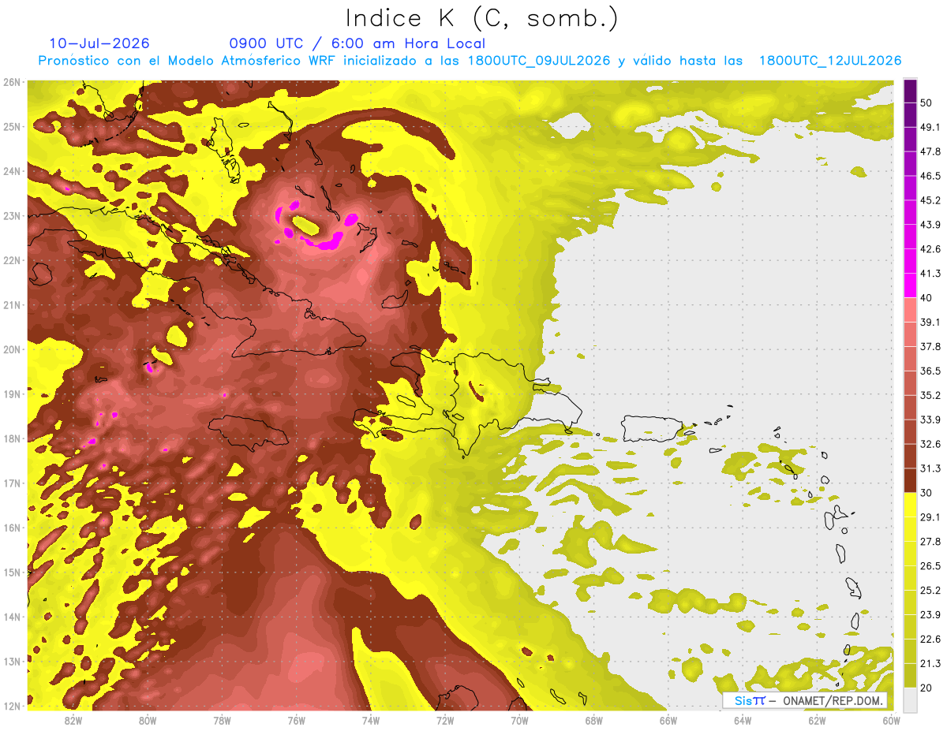Click the 19N latitude axis label
This screenshot has height=731, width=947.
point(11,393)
